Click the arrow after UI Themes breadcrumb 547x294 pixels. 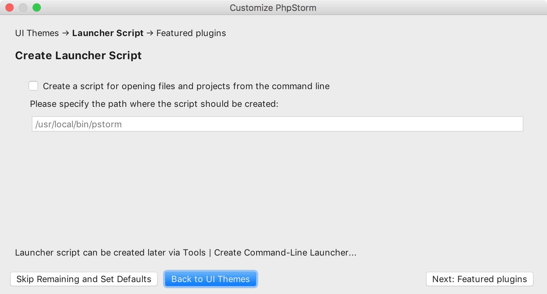click(x=66, y=33)
